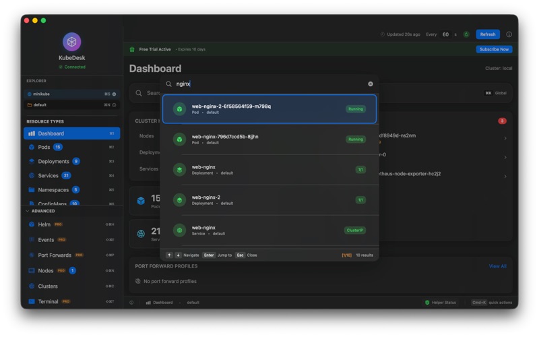Click the gift icon in the Free Trial banner
539x337 pixels.
132,49
